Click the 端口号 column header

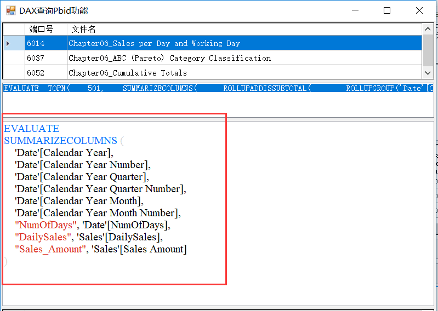(46, 29)
